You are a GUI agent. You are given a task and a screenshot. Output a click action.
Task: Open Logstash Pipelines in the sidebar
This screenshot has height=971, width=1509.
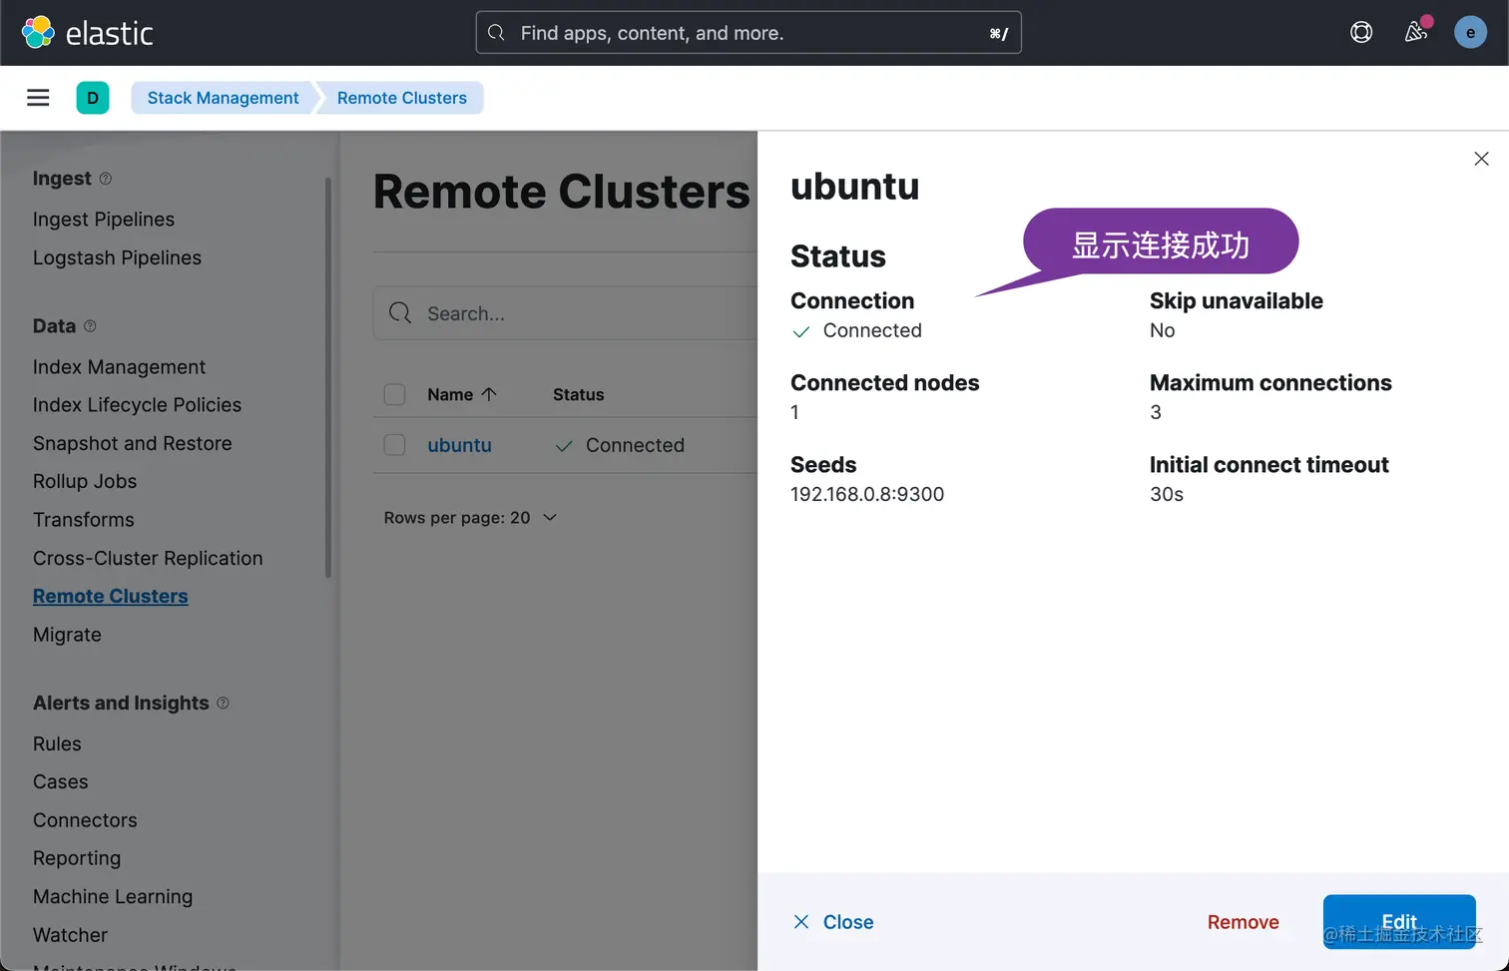(x=117, y=257)
